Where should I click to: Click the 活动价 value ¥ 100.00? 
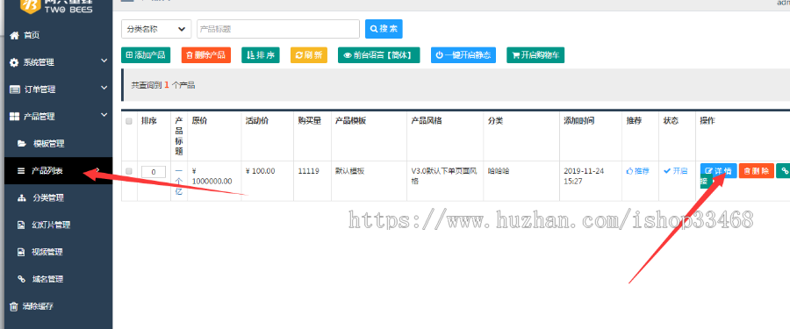261,171
